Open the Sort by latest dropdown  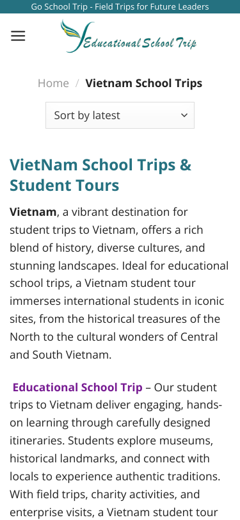120,115
